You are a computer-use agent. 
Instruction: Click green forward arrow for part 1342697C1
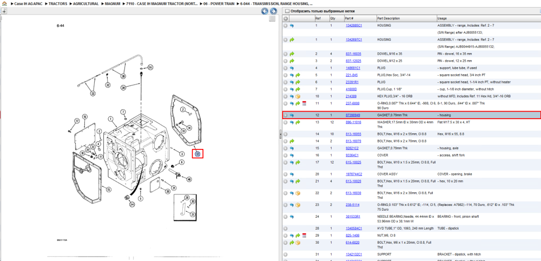(292, 40)
